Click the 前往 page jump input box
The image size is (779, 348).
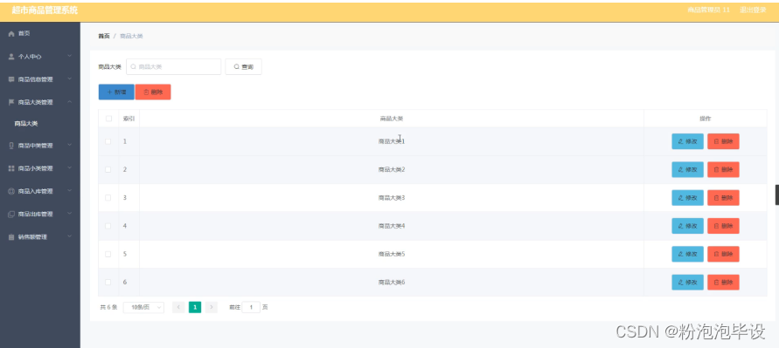coord(251,307)
